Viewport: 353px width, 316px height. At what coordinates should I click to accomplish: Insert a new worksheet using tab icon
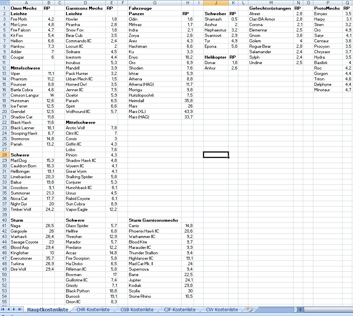[x=250, y=309]
